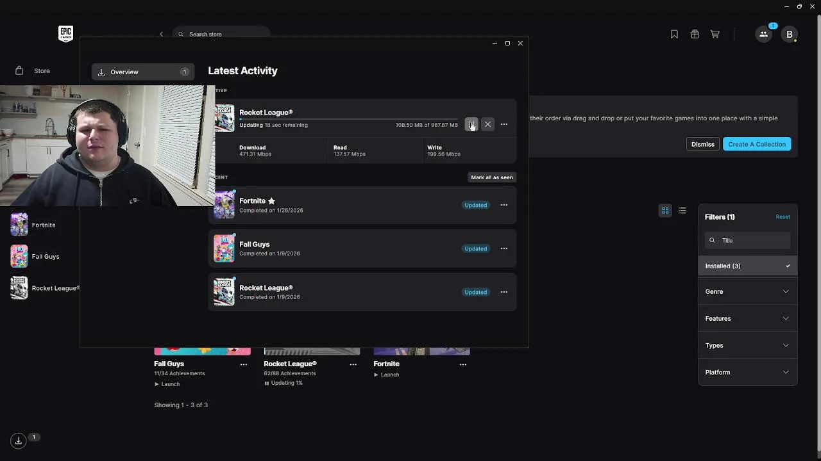The height and width of the screenshot is (461, 821).
Task: Click the Download speed 471.31 Mbps stat
Action: coord(255,150)
